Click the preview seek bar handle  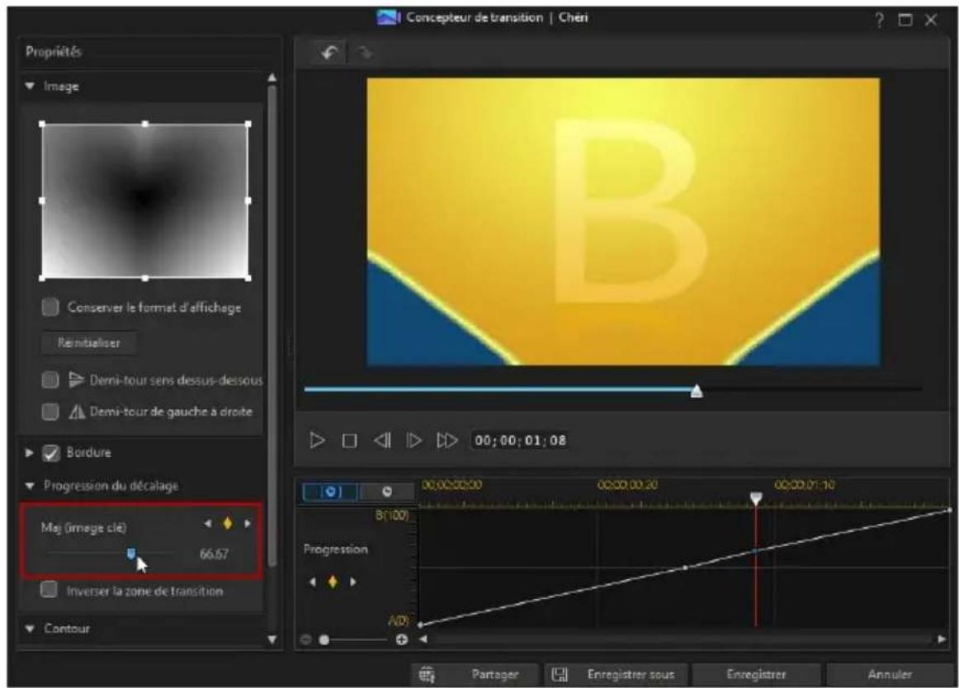point(696,390)
